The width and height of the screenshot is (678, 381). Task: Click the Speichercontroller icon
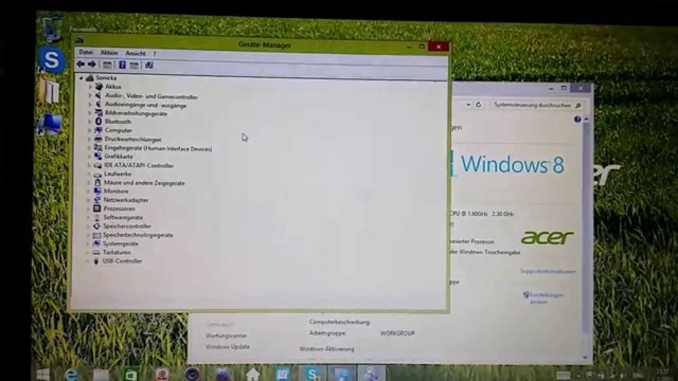97,226
